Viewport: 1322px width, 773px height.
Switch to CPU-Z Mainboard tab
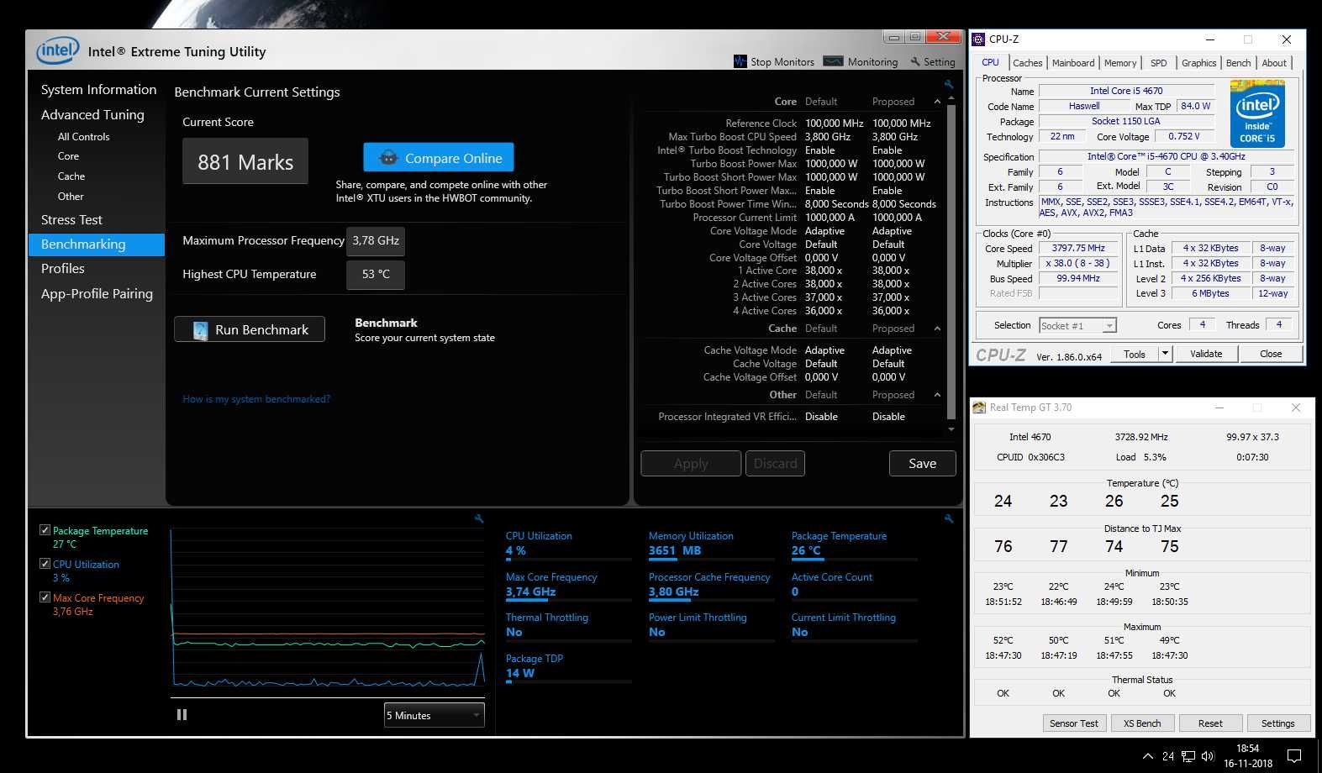[x=1073, y=63]
